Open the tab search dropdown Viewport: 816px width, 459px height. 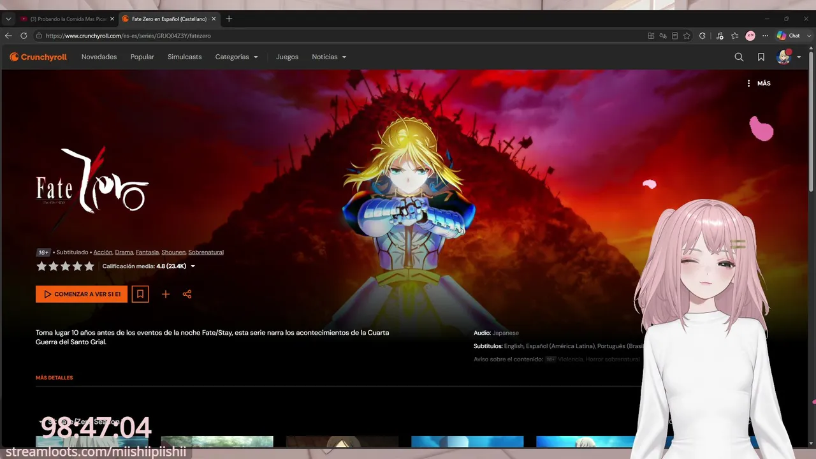(8, 19)
